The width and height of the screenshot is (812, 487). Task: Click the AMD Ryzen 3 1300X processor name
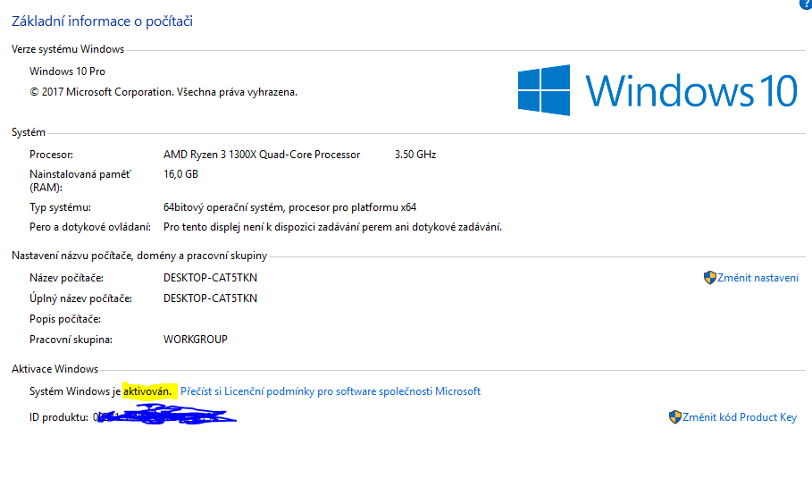(262, 155)
